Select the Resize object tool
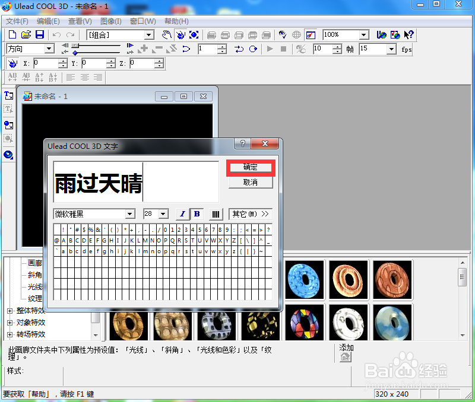The image size is (475, 402). pyautogui.click(x=194, y=35)
